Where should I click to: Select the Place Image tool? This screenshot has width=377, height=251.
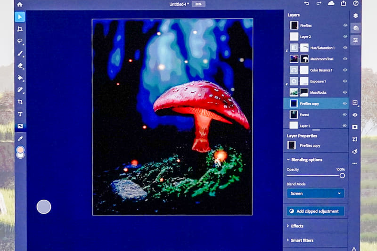[20, 126]
